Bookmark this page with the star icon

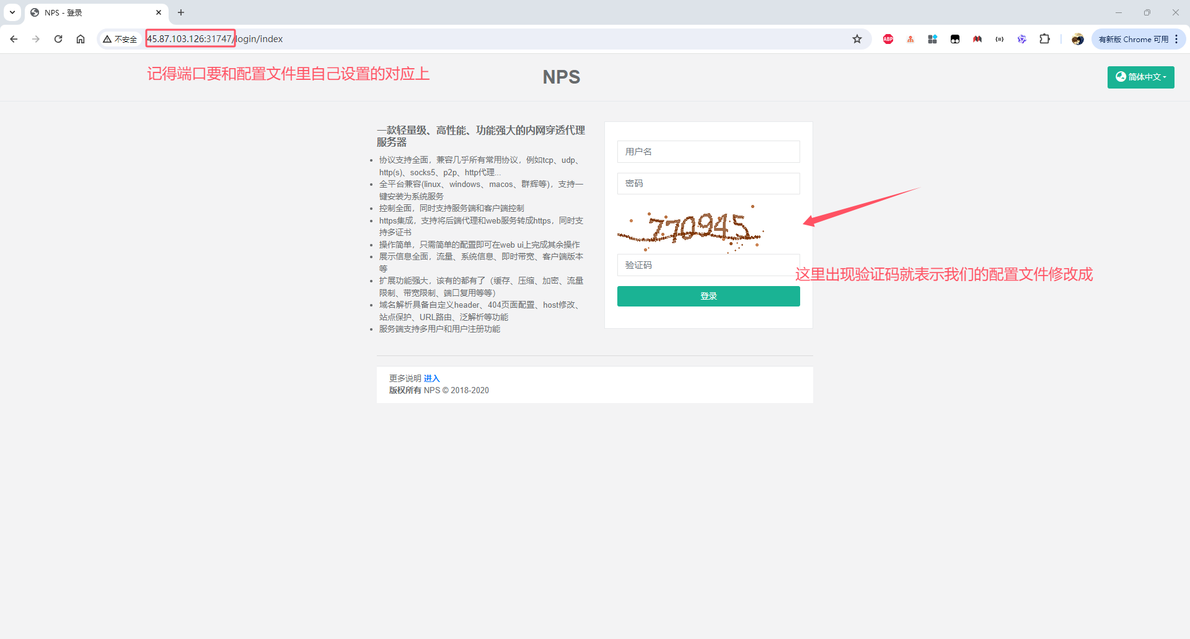tap(857, 39)
